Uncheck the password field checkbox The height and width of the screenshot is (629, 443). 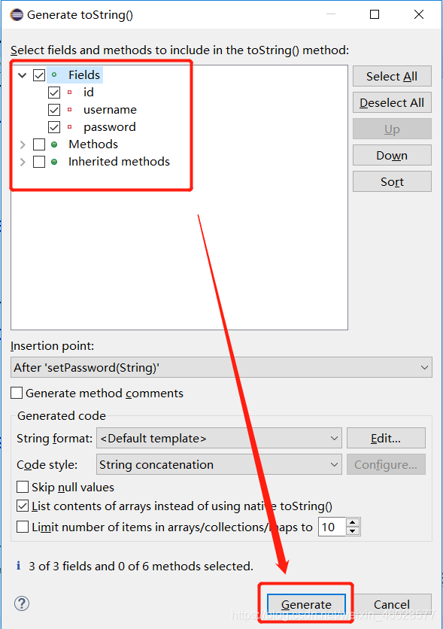pyautogui.click(x=54, y=127)
